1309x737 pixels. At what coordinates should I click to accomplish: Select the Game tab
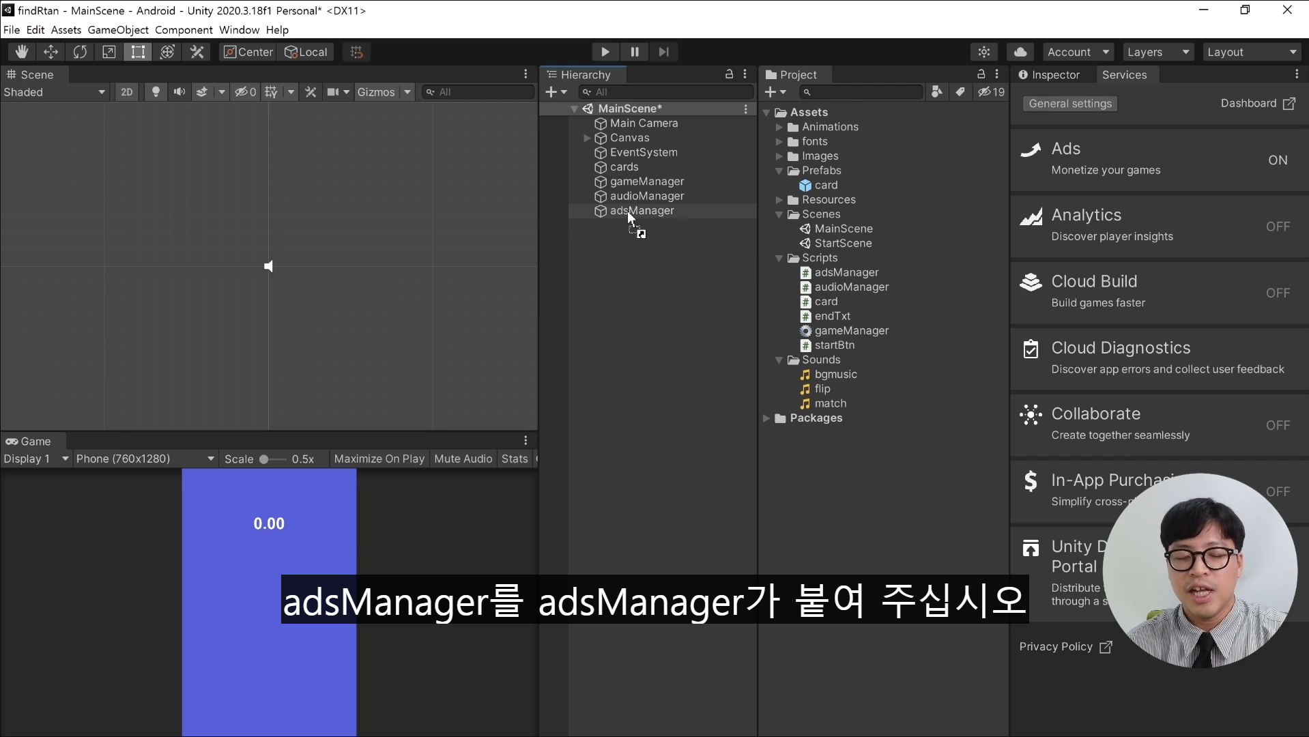29,442
